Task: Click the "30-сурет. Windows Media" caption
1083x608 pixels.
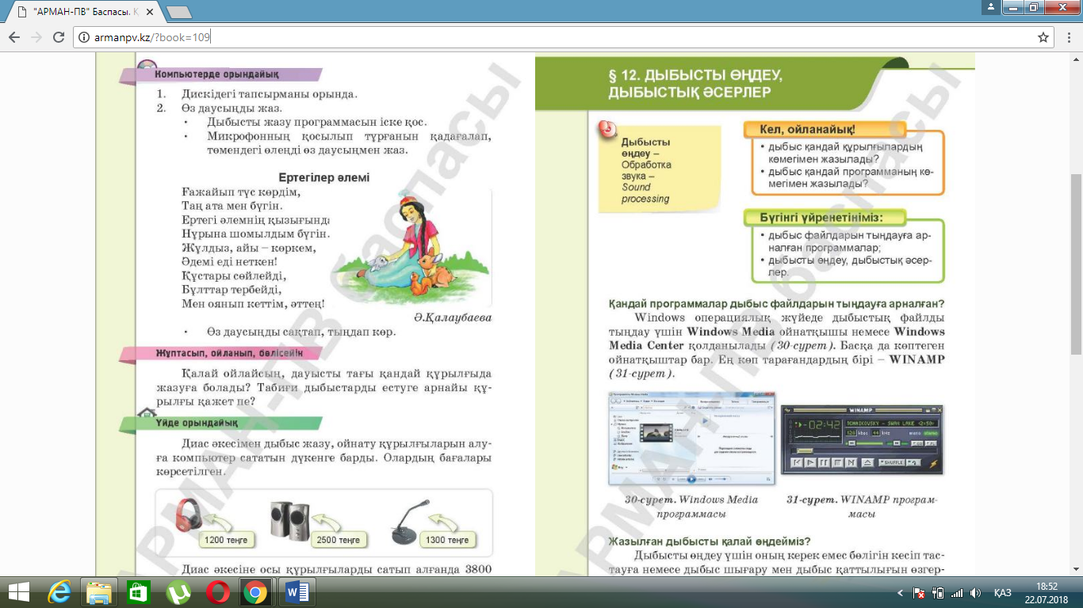Action: click(x=691, y=500)
